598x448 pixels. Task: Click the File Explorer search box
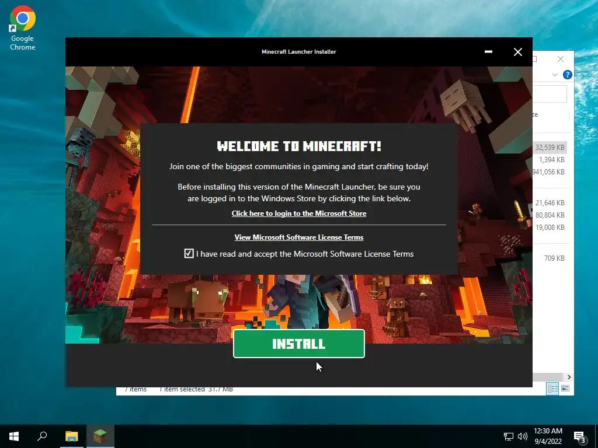click(x=550, y=94)
